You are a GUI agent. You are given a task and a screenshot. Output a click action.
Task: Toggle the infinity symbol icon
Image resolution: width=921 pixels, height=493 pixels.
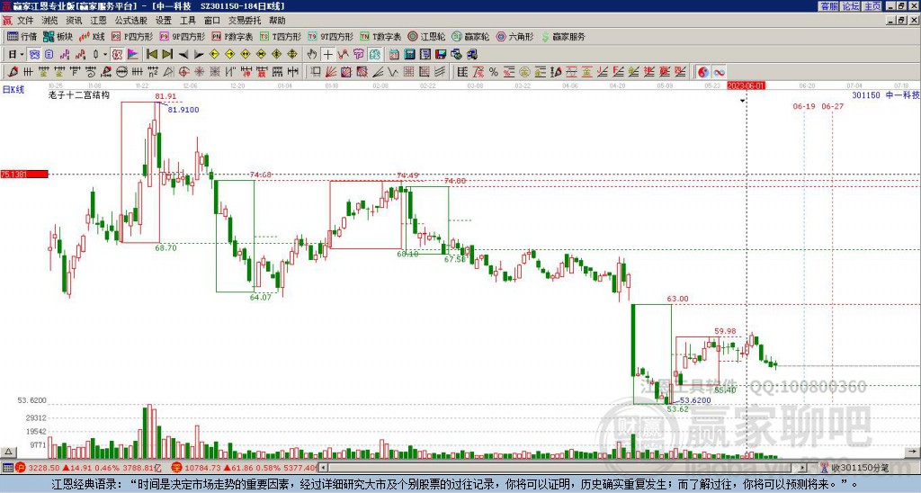pyautogui.click(x=719, y=72)
